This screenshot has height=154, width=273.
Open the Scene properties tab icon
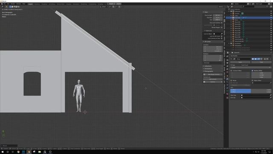(x=227, y=69)
